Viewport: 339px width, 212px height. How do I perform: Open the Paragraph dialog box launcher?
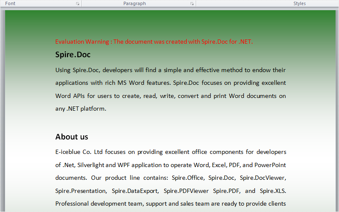click(192, 4)
